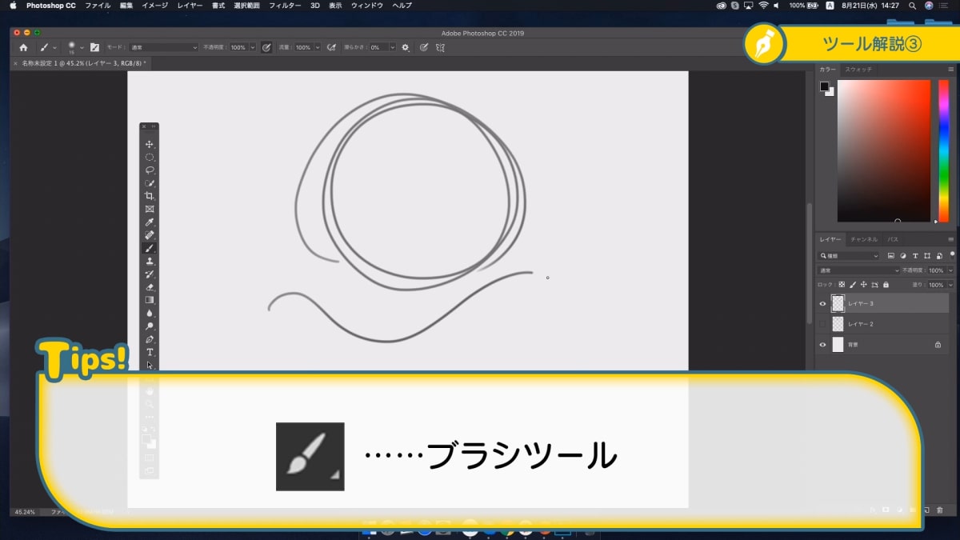Click the foreground color swatch in Color panel
Screen dimensions: 960x540
coord(824,86)
